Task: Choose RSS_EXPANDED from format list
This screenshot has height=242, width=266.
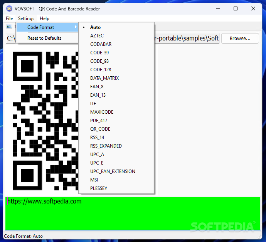Action: 116,146
